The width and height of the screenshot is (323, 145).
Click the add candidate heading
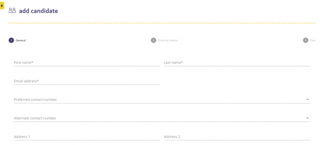tap(38, 11)
